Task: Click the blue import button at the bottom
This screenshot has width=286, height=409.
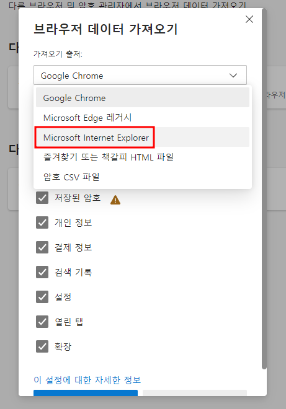Action: pos(86,393)
